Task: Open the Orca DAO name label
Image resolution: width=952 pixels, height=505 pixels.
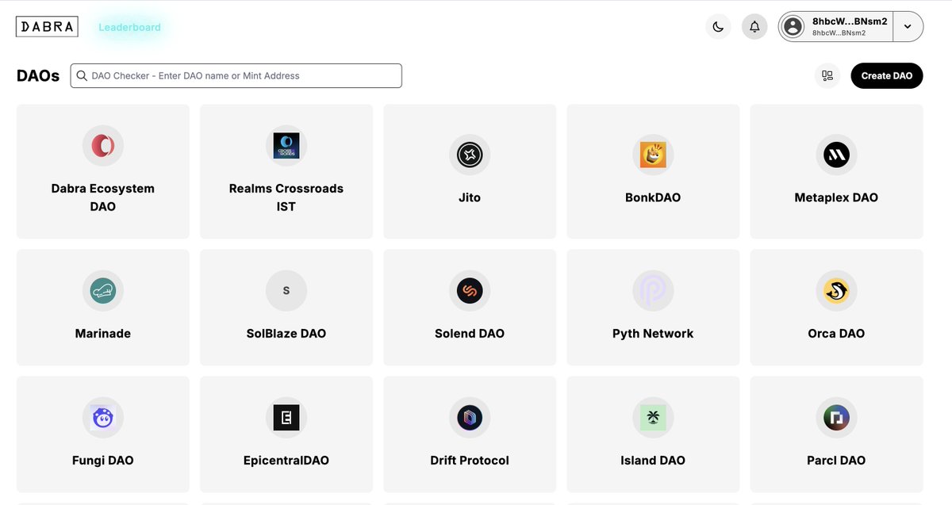Action: pos(836,334)
